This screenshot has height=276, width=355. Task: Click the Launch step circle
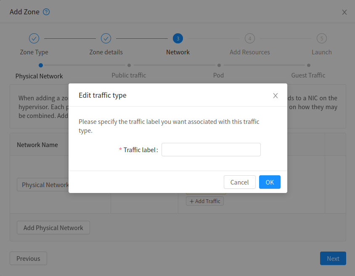pos(322,38)
